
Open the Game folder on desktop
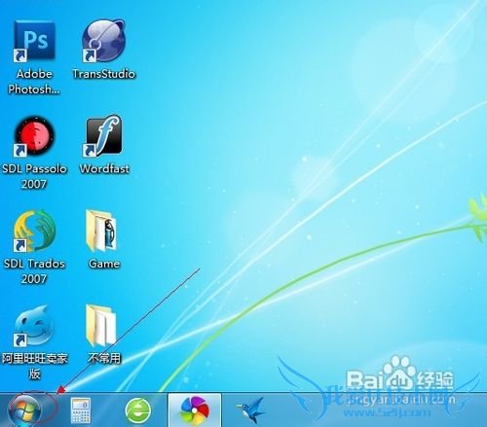[x=102, y=231]
